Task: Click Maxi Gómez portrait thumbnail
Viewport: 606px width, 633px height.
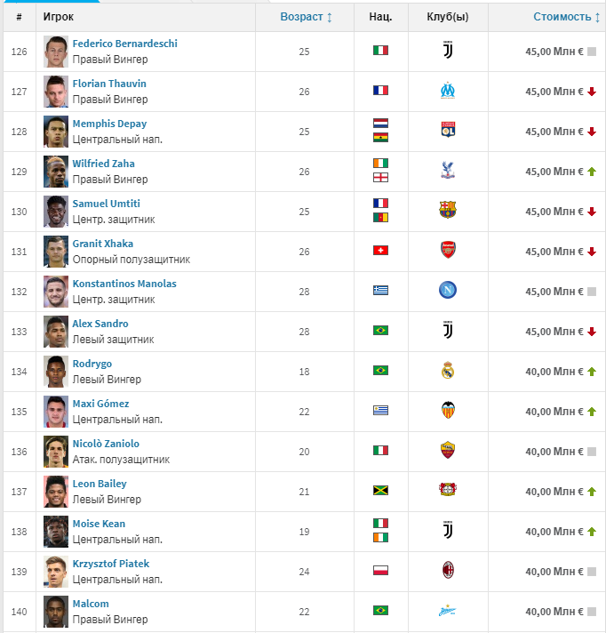Action: point(56,412)
